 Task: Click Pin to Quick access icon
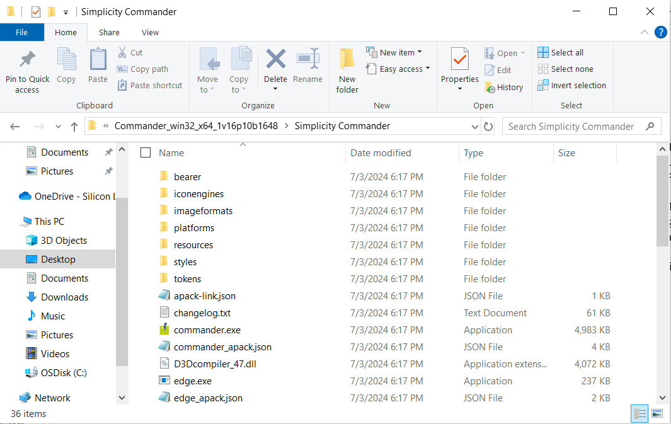tap(27, 59)
